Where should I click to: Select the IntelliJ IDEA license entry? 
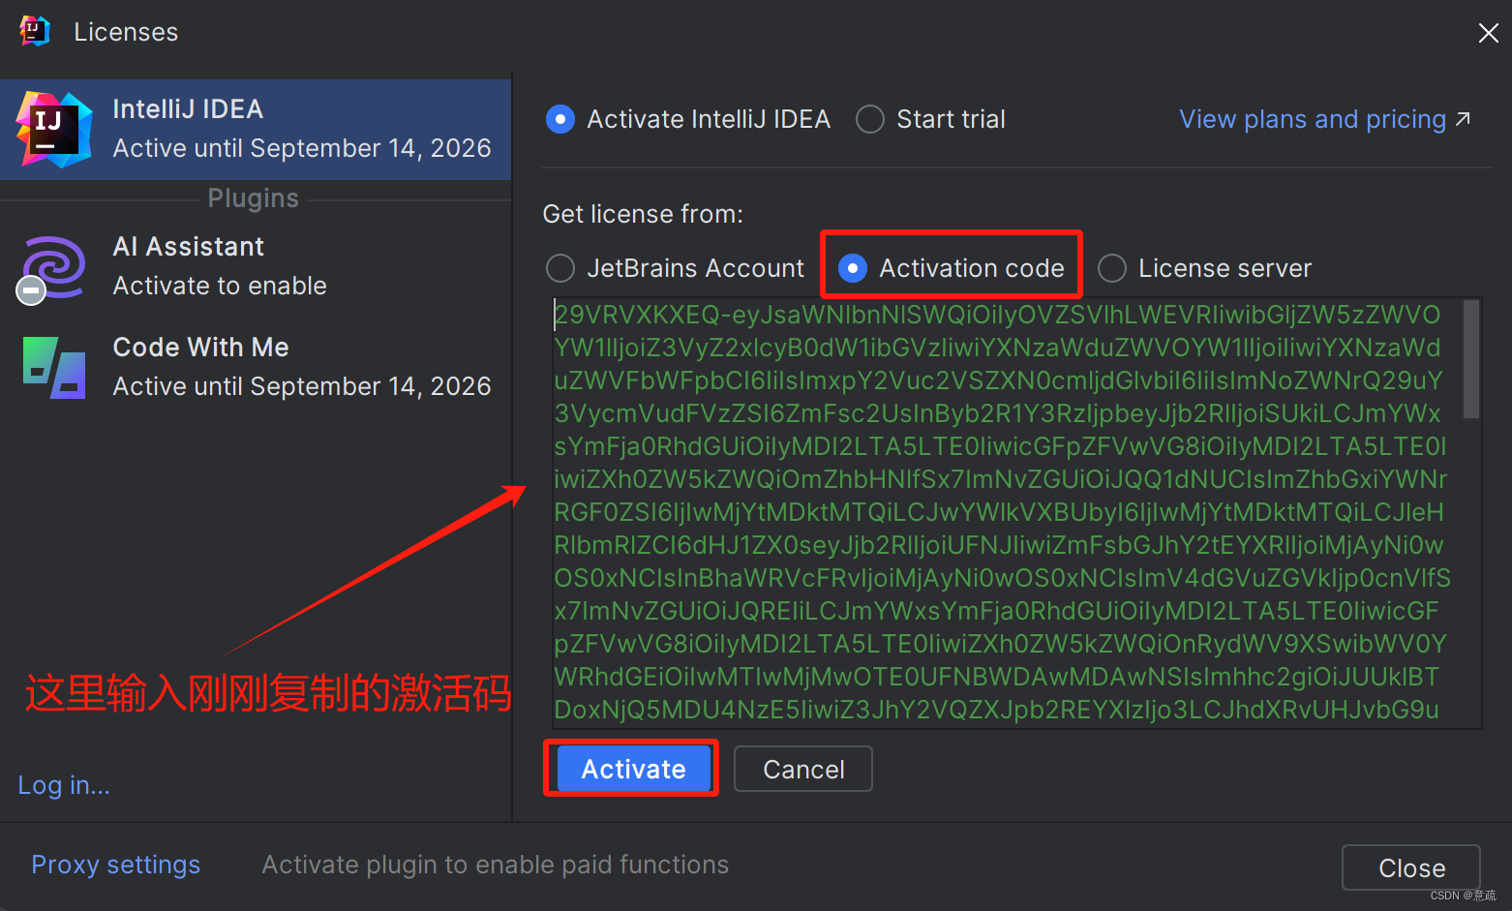256,130
